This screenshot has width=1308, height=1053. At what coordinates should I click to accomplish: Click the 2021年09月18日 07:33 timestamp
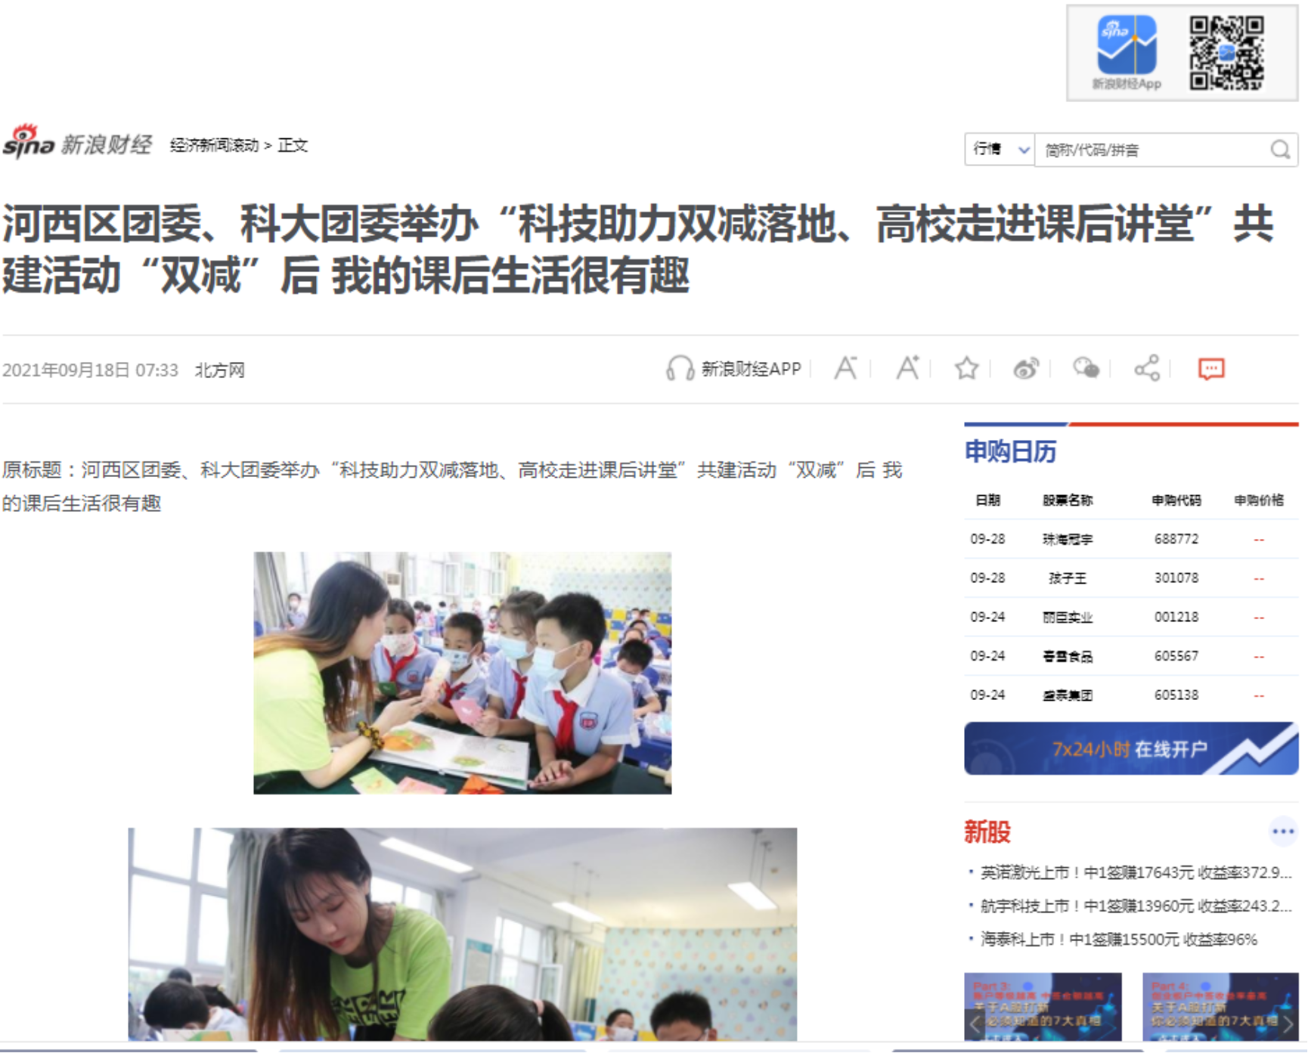90,370
